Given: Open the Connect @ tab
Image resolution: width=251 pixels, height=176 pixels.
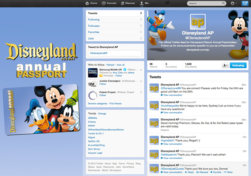Looking at the screenshot, I should tap(109, 3).
